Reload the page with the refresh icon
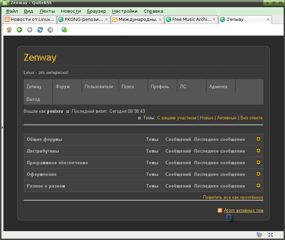Viewport: 285px width, 240px height. pyautogui.click(x=40, y=29)
